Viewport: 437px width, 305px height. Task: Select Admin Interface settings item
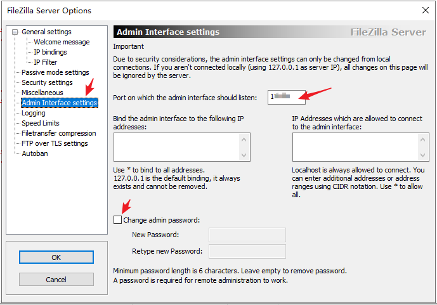tap(59, 103)
